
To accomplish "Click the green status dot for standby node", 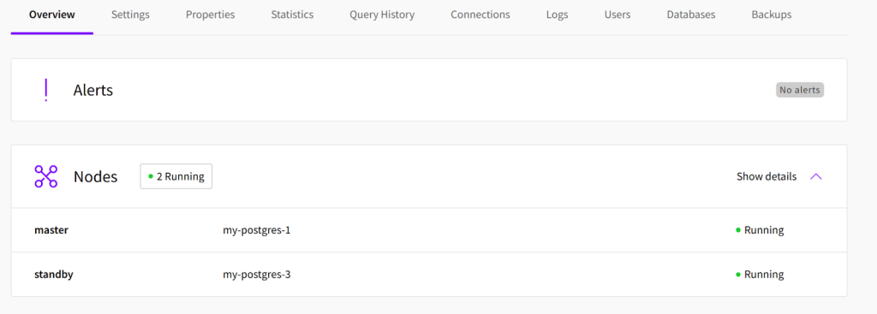I will click(738, 275).
